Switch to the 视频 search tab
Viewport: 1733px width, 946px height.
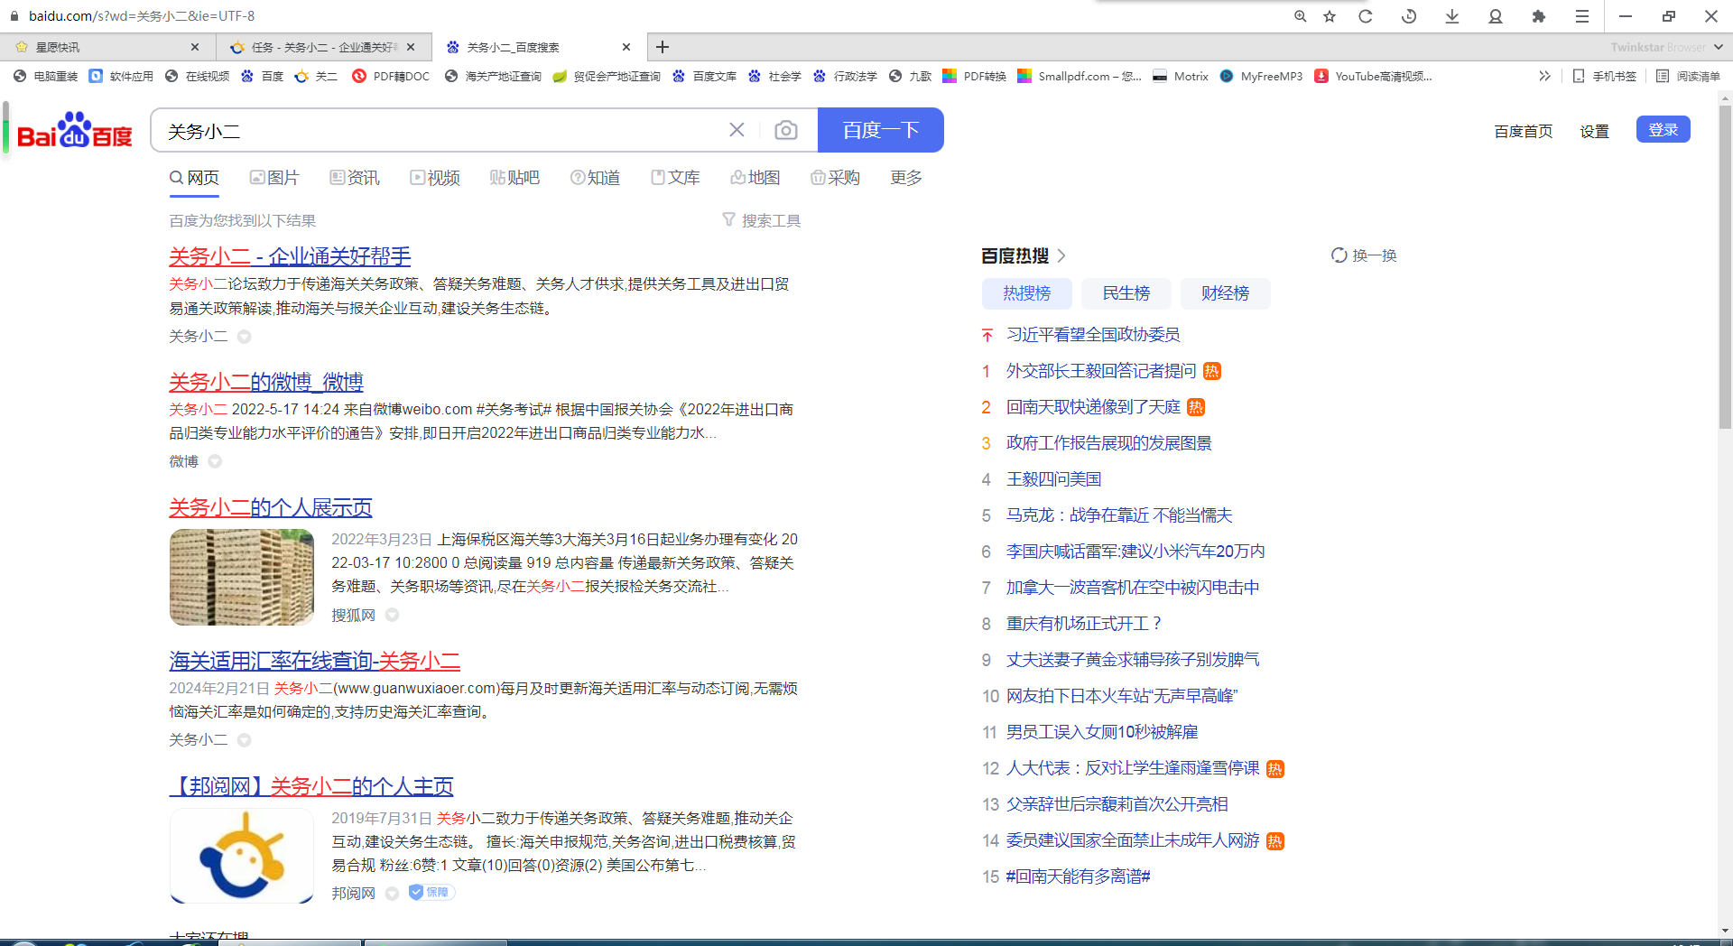[435, 178]
